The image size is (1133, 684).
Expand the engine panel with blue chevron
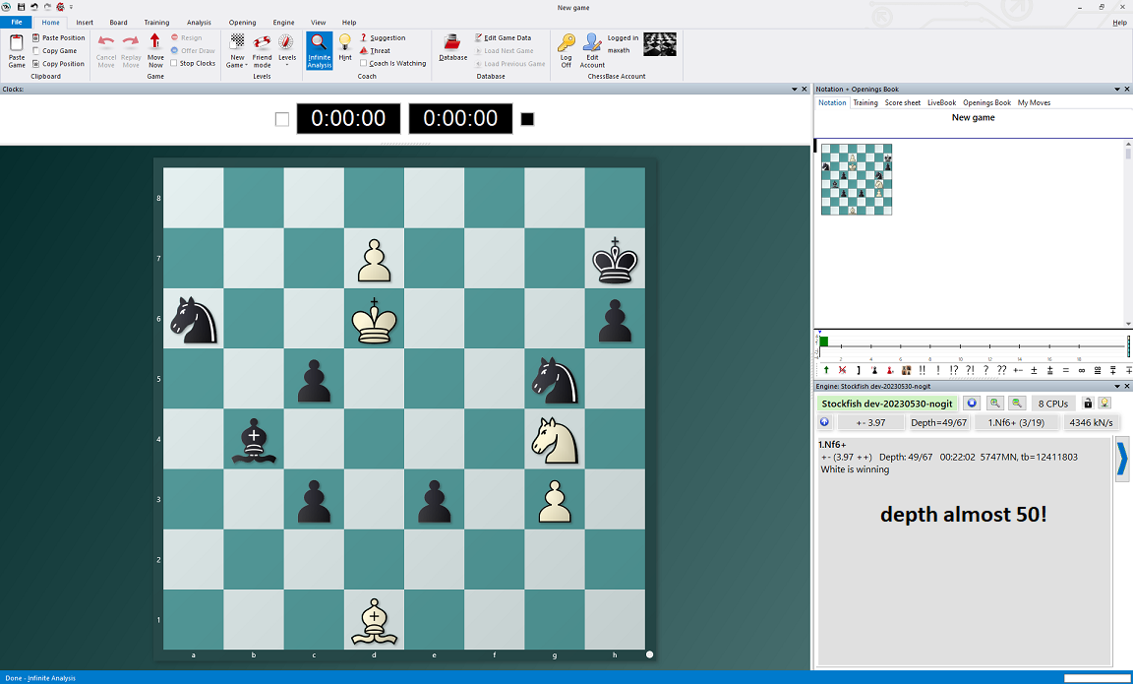point(1122,461)
